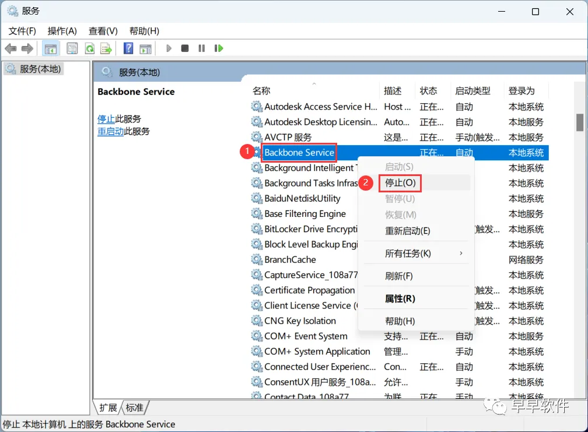Sort by the 启动类型 column header
The height and width of the screenshot is (432, 588).
(x=477, y=91)
